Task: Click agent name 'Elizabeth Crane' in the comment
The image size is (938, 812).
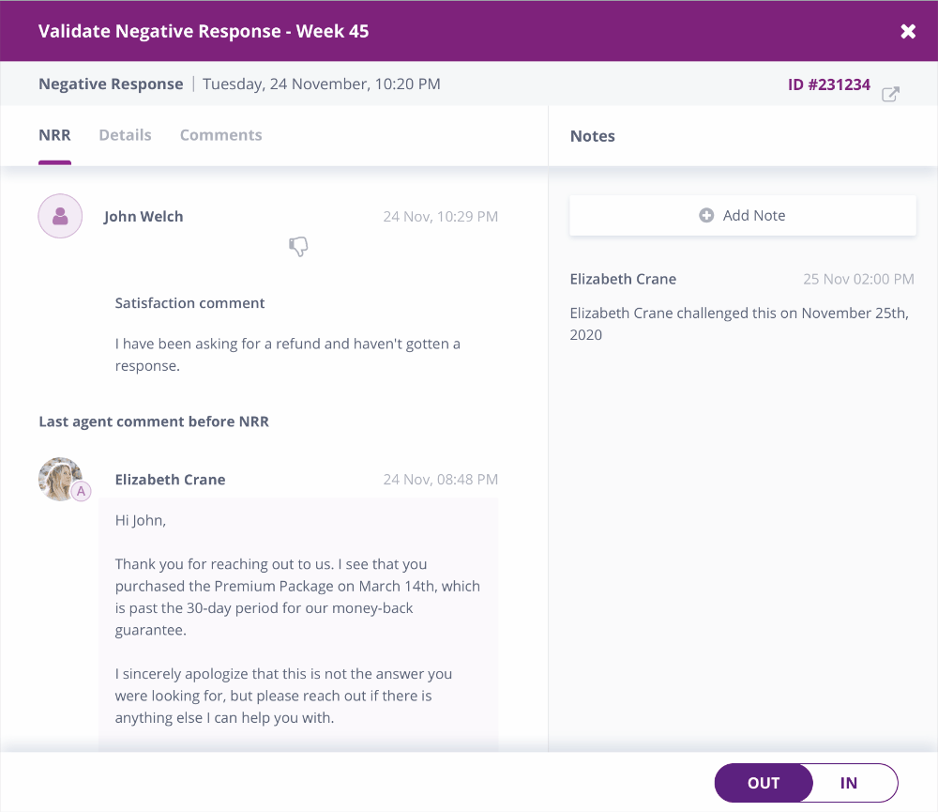Action: 170,480
